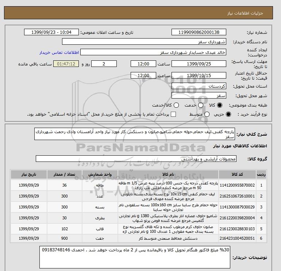Viewport: 281px width, 271px height.
Task: Click product code 114130008793002​9 in row 3
Action: pos(237,207)
